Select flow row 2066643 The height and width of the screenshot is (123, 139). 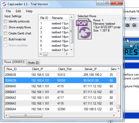(60, 103)
